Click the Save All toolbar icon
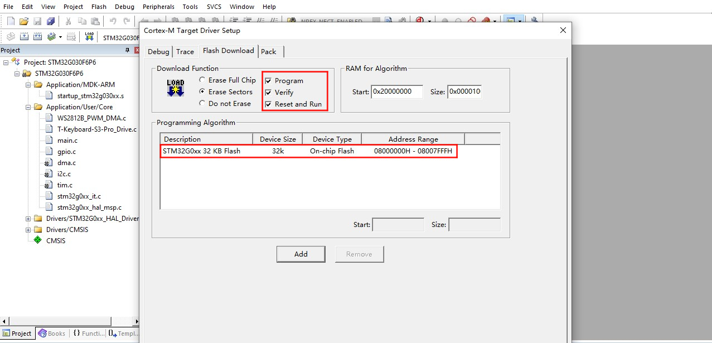The width and height of the screenshot is (712, 343). coord(51,21)
